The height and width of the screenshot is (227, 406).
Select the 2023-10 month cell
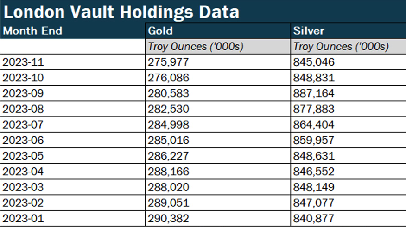click(x=23, y=78)
